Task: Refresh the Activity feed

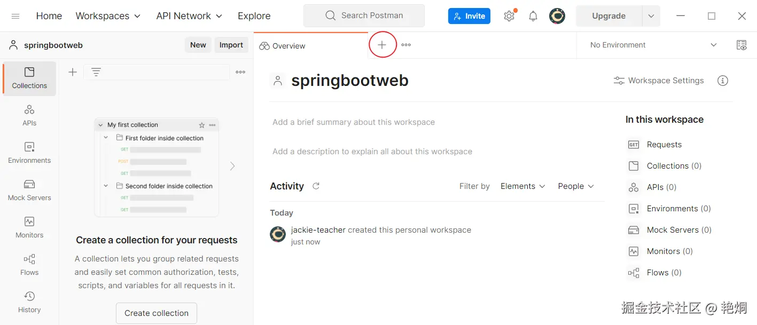Action: point(316,186)
